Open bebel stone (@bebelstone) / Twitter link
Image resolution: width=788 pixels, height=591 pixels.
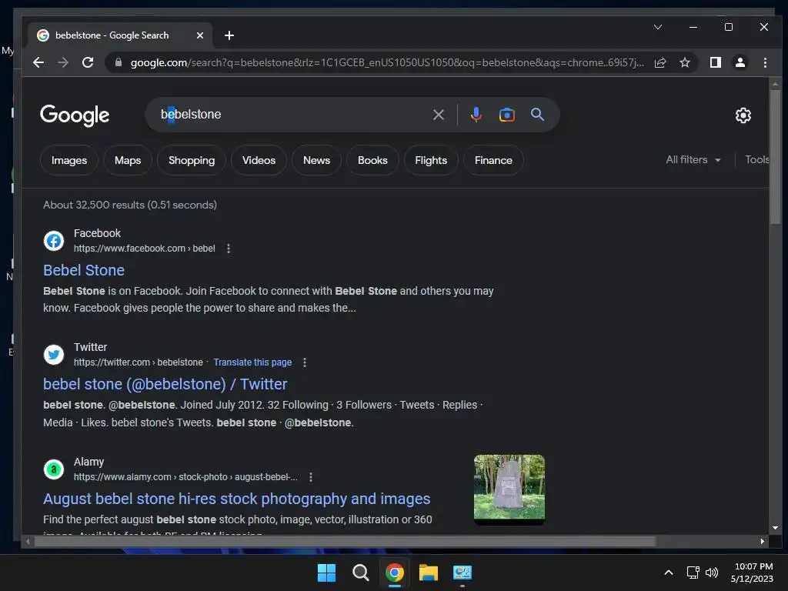click(x=165, y=385)
